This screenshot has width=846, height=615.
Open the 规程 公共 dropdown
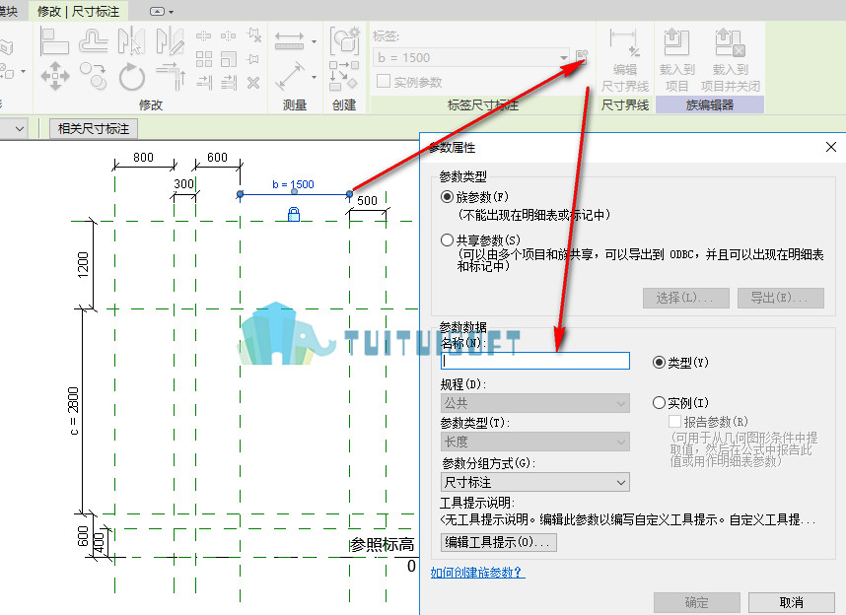pos(535,403)
